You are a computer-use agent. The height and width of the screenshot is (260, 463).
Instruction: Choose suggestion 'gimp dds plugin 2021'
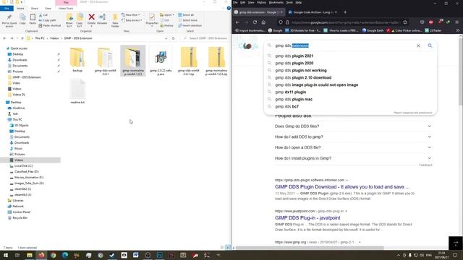pos(294,56)
